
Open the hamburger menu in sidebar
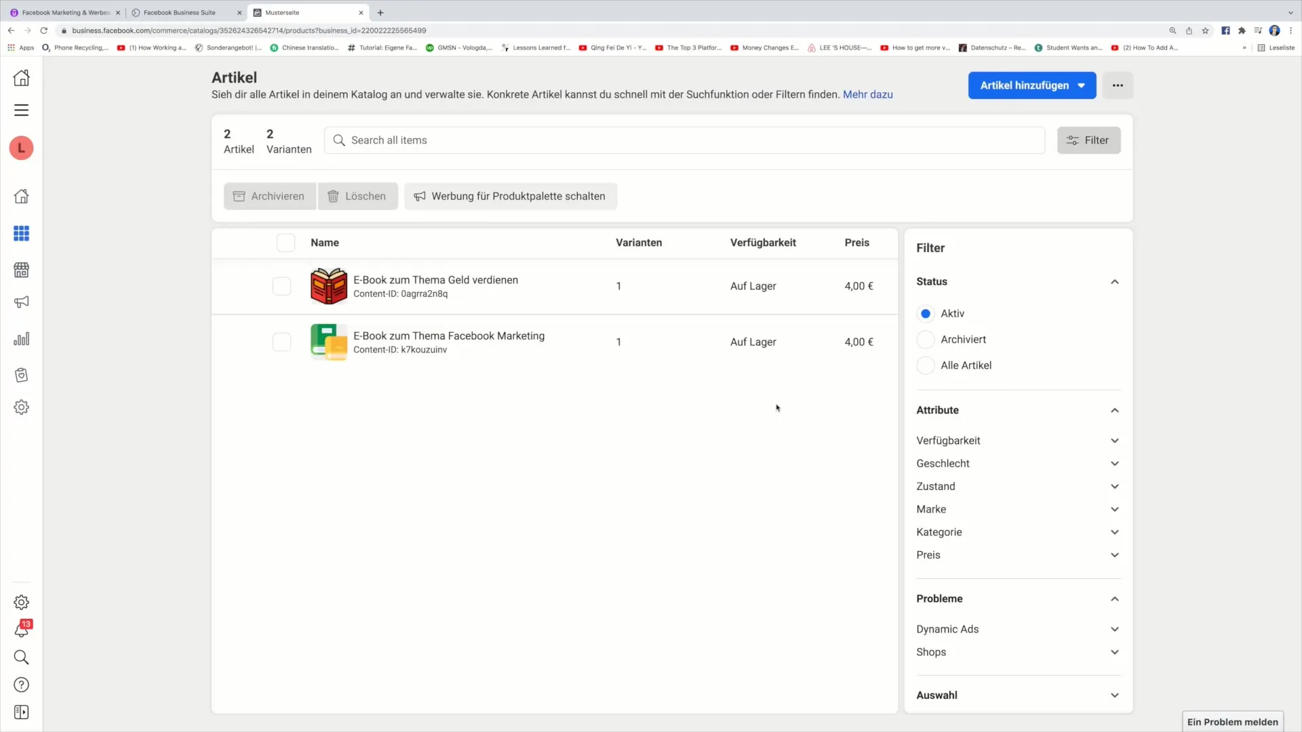tap(21, 110)
